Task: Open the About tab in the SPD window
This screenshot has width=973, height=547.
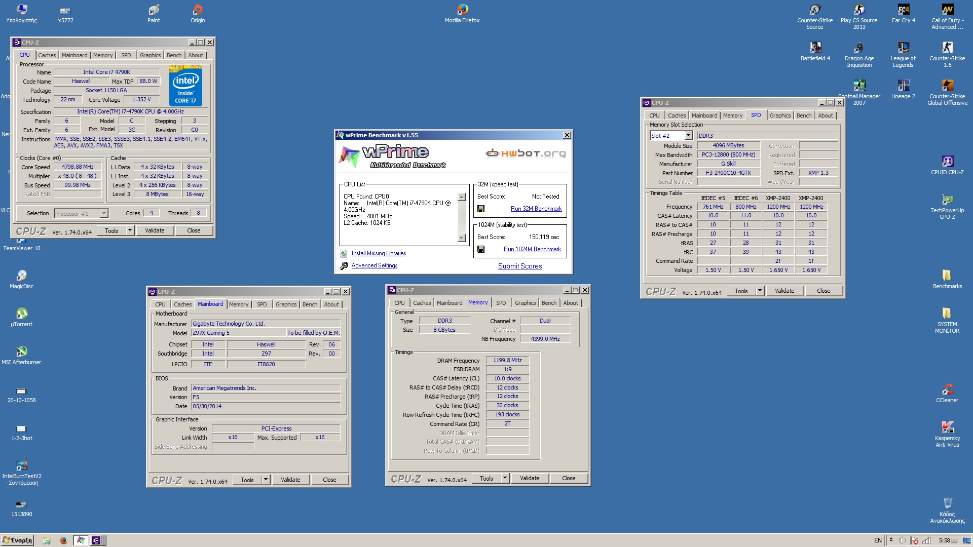Action: point(826,115)
